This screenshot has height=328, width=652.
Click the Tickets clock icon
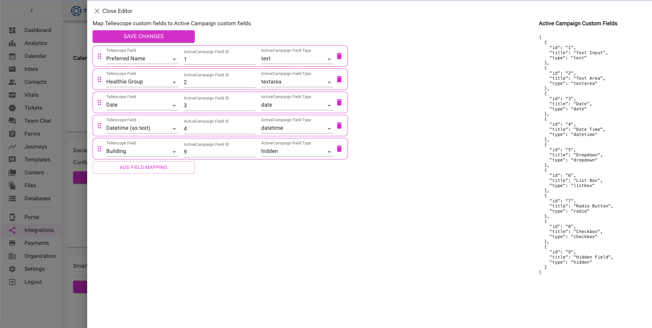coord(12,108)
